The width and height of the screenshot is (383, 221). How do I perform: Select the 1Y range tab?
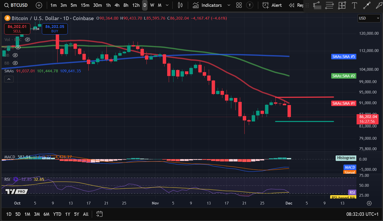coord(67,214)
